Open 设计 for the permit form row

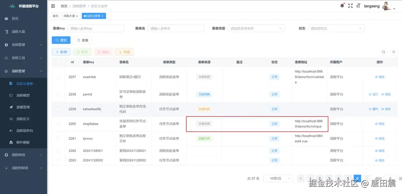tap(373, 94)
